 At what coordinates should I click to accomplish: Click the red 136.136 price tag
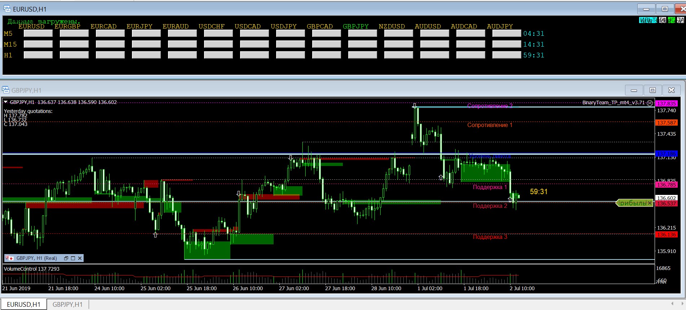tap(667, 235)
